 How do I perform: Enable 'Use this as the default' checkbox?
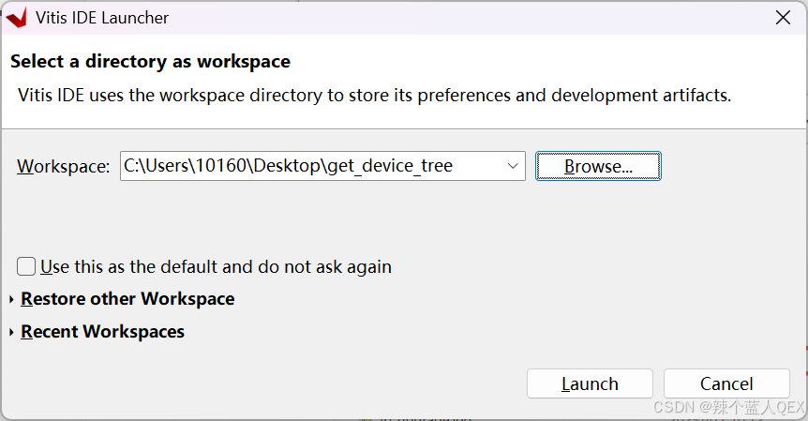(x=26, y=267)
